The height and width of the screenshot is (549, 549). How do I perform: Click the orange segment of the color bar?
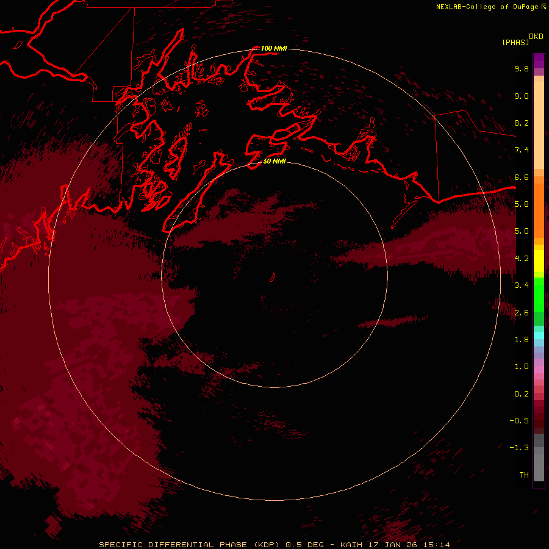pyautogui.click(x=539, y=210)
